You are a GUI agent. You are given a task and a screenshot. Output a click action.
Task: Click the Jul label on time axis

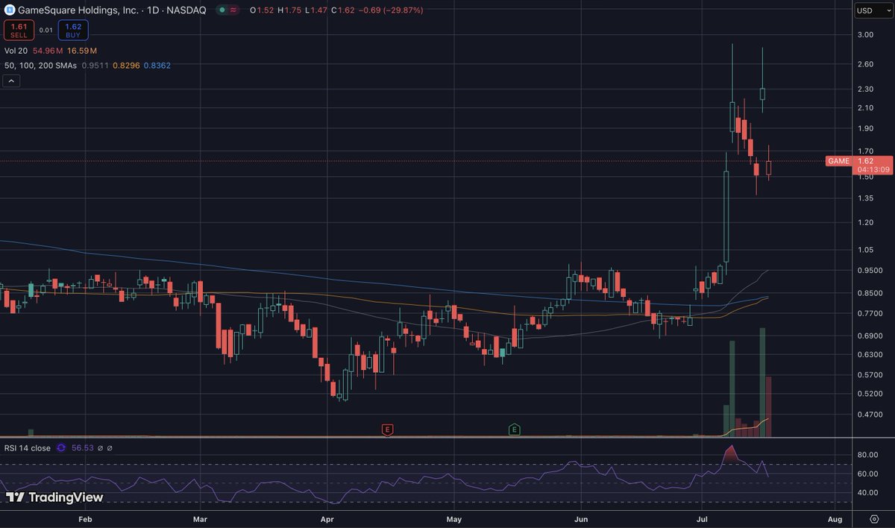(x=703, y=518)
